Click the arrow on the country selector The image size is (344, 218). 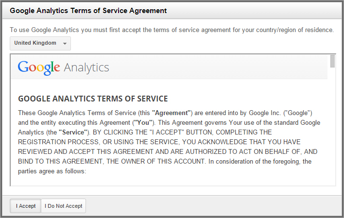(x=65, y=43)
